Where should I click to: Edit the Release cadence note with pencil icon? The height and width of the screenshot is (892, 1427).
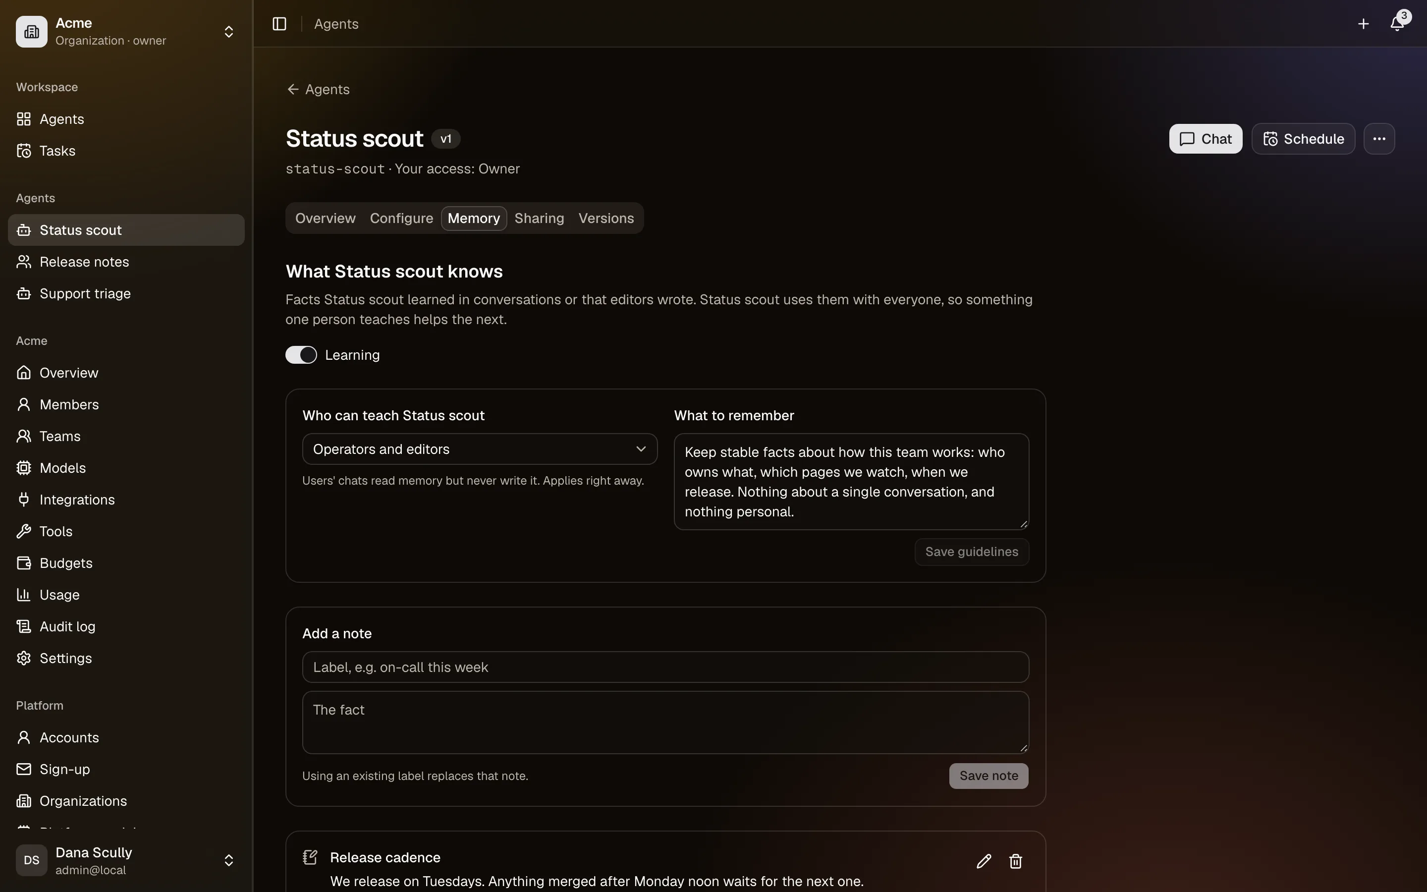click(984, 861)
